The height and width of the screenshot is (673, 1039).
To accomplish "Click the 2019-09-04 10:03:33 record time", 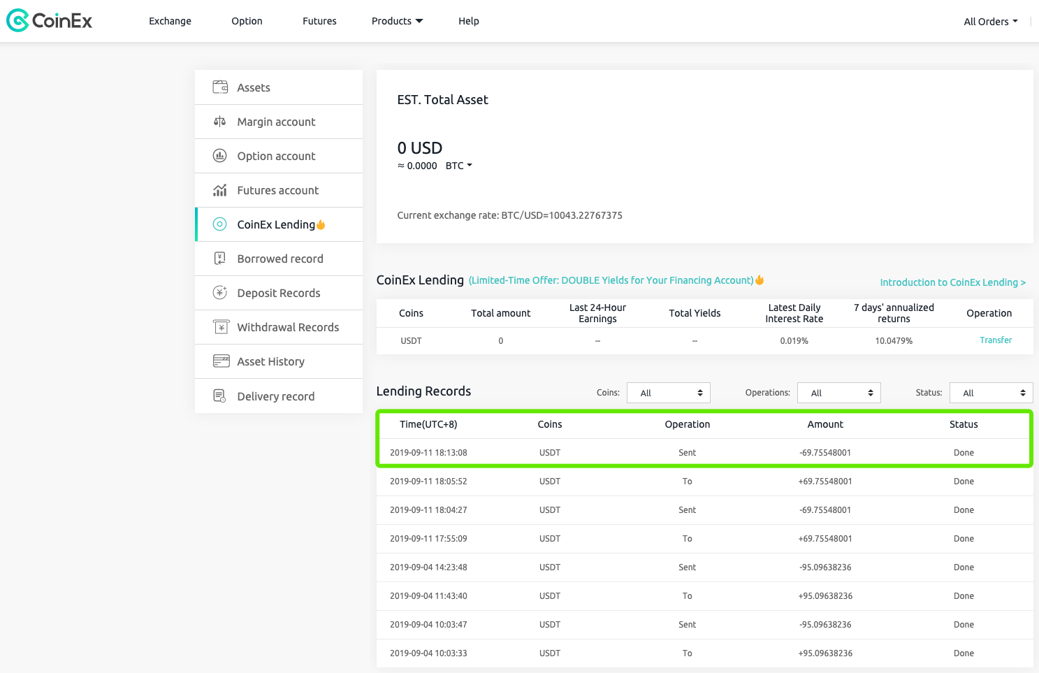I will [428, 653].
